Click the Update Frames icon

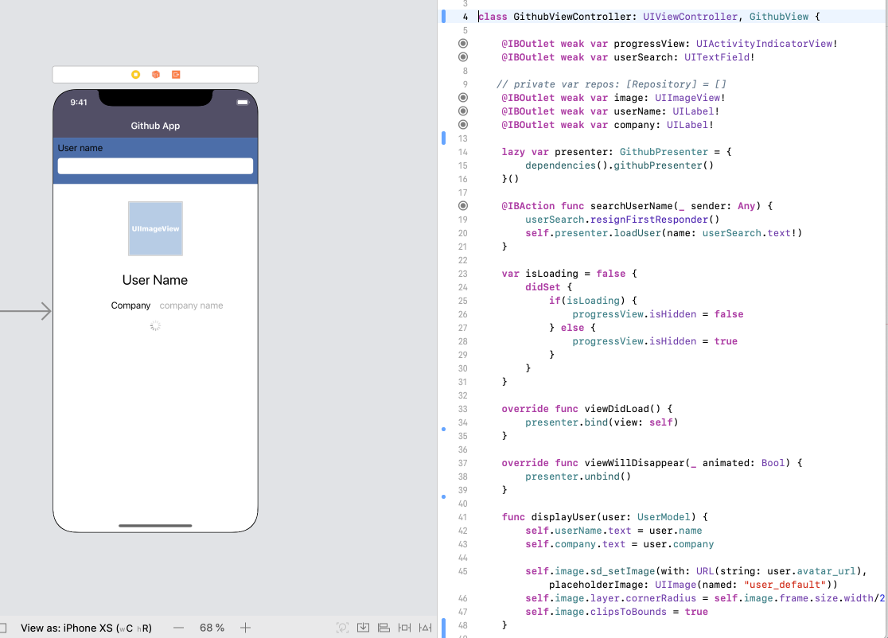342,628
